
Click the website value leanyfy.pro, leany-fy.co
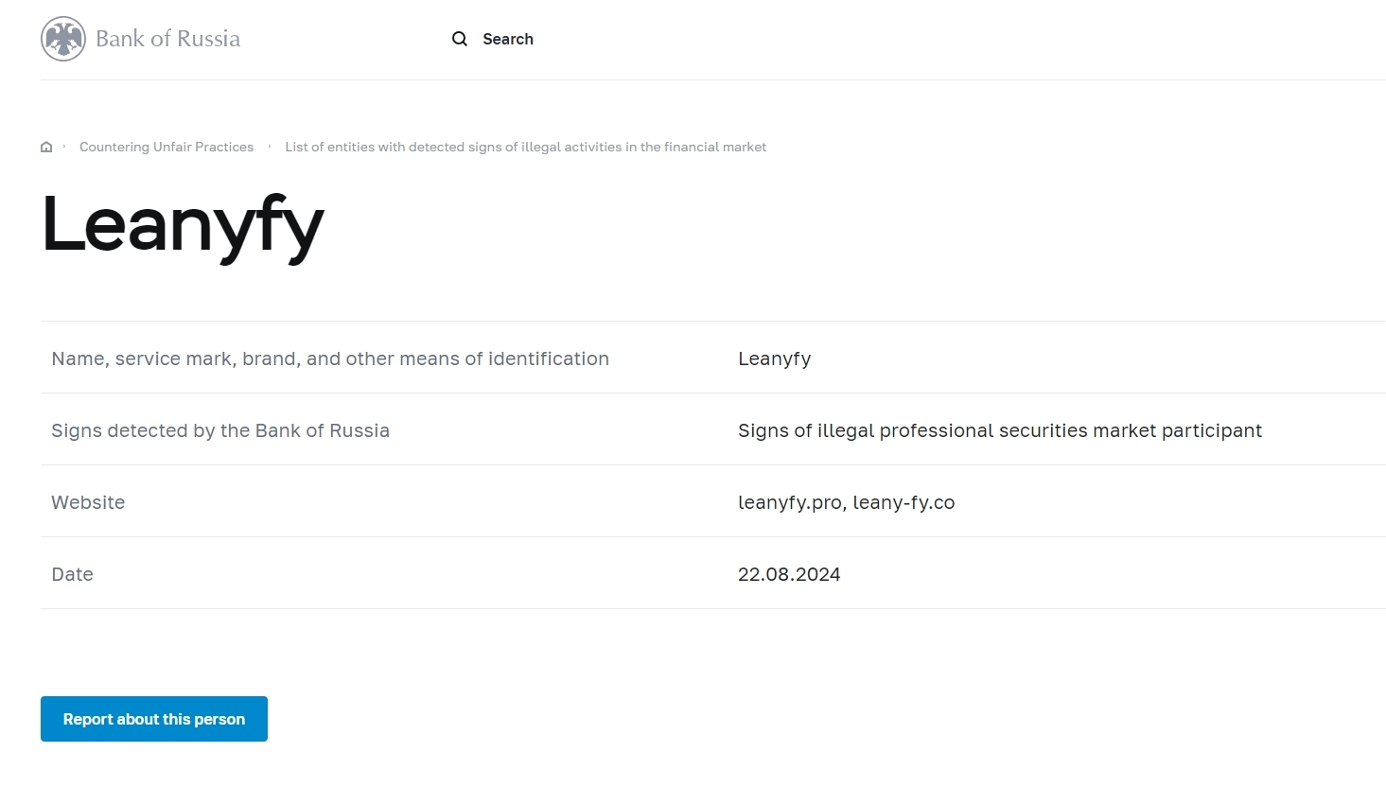(846, 502)
